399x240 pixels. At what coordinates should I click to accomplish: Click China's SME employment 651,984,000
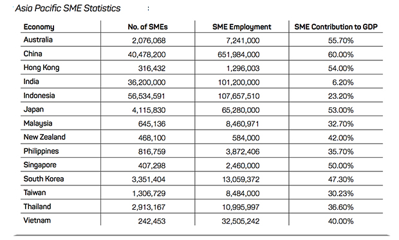[x=239, y=55]
